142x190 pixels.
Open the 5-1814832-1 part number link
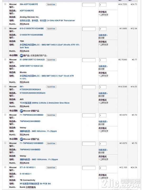[26, 174]
